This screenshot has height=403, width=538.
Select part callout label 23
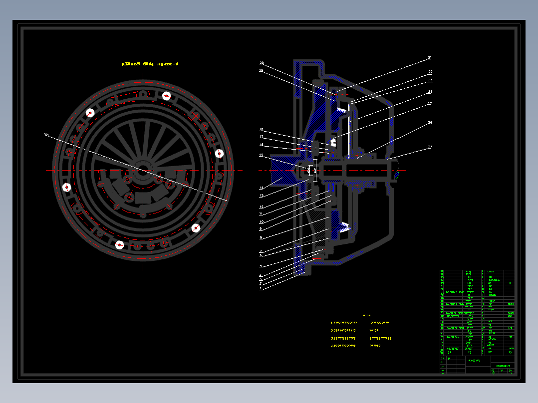[430, 80]
